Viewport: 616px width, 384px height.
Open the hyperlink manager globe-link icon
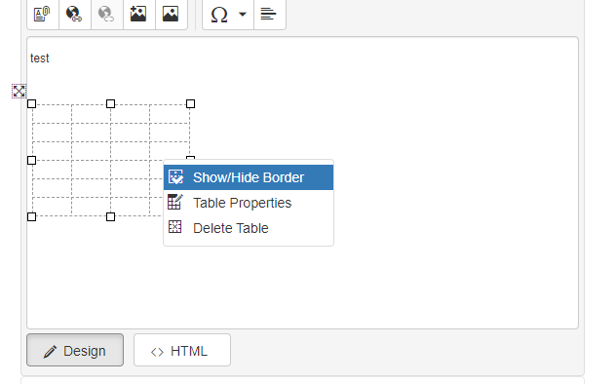[x=75, y=15]
